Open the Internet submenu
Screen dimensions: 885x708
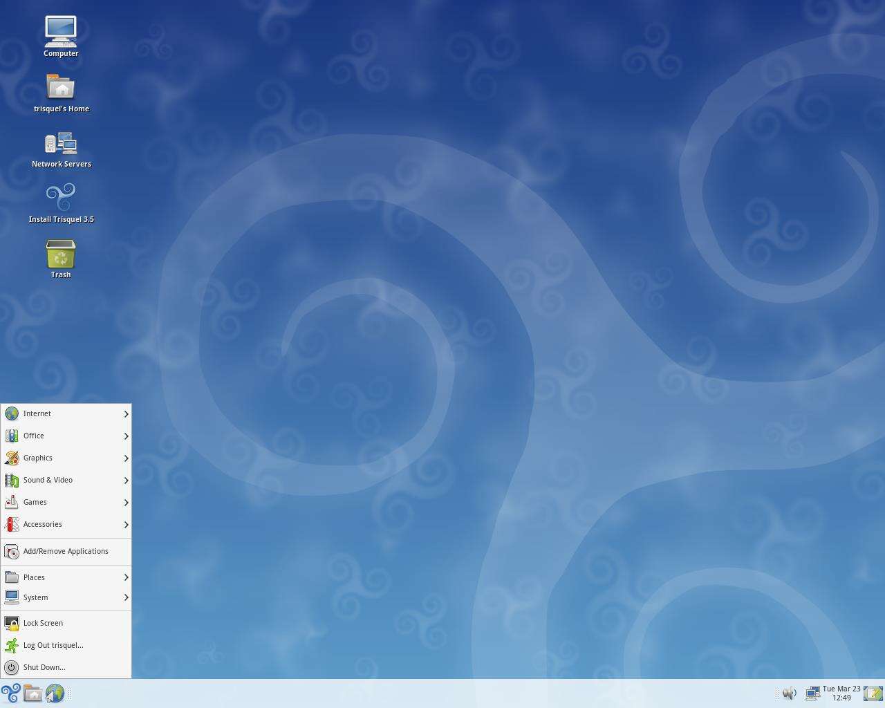click(66, 413)
